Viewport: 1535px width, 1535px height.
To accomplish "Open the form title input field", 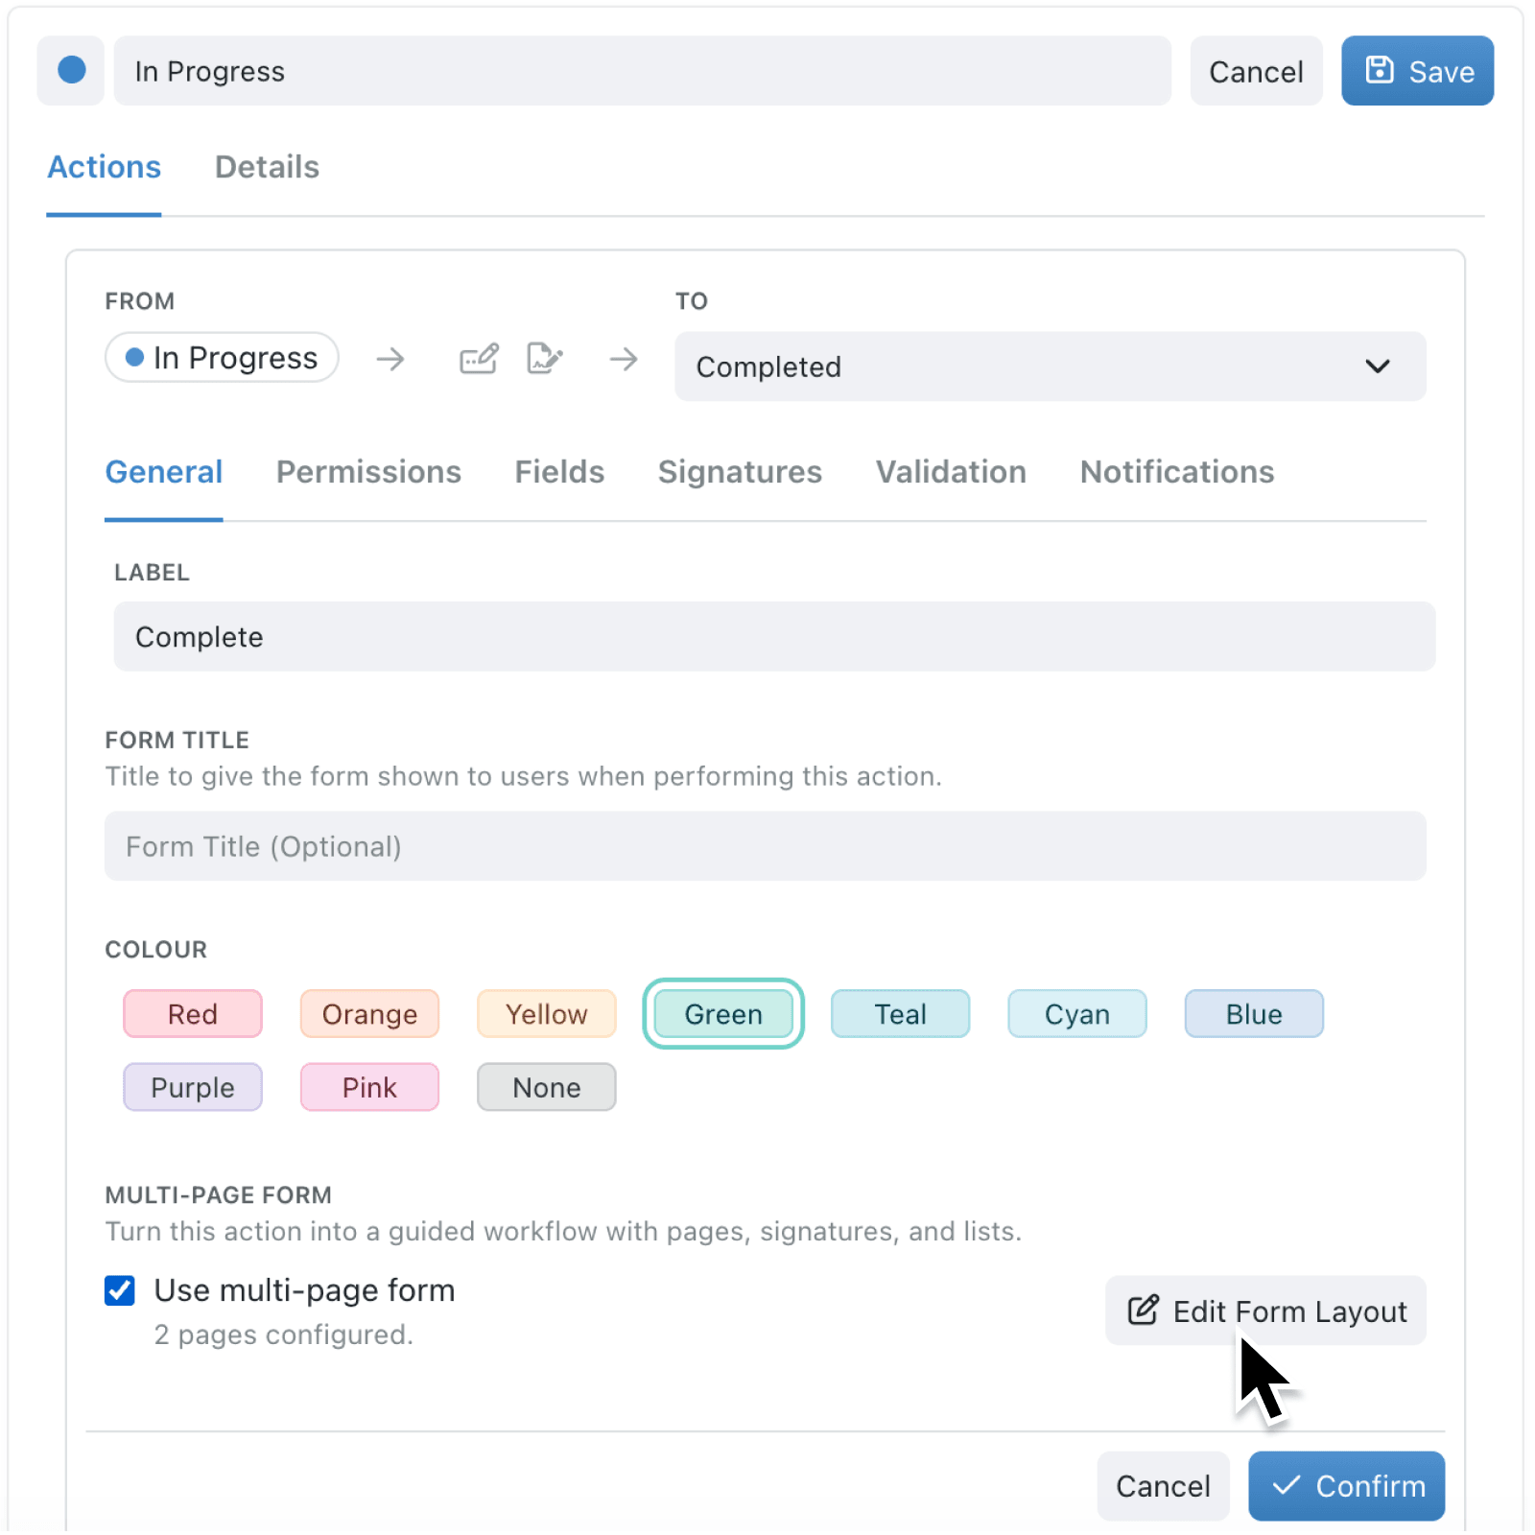I will point(764,845).
